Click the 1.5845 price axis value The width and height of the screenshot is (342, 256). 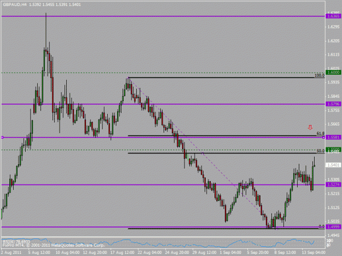tap(333, 97)
